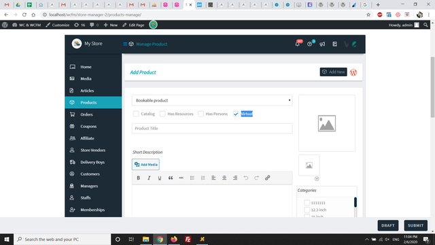Toggle the sidebar menu hamburger icon
This screenshot has width=435, height=245.
[x=125, y=44]
